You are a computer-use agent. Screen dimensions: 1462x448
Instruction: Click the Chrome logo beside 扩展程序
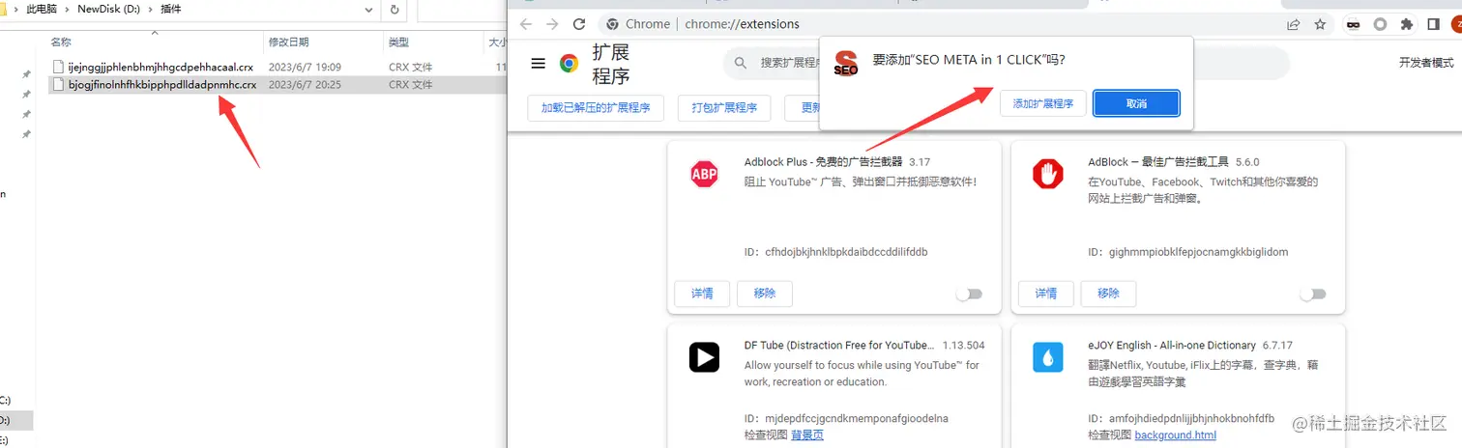[570, 64]
